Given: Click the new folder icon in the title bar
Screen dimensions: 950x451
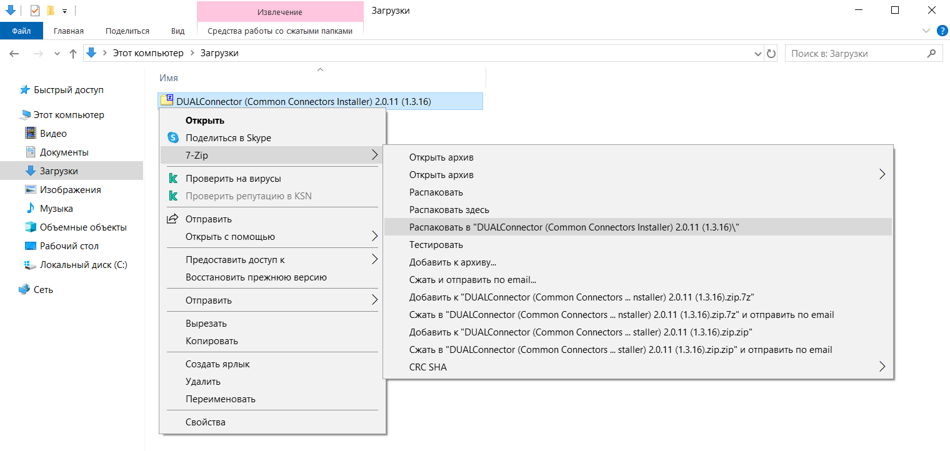Looking at the screenshot, I should coord(51,11).
